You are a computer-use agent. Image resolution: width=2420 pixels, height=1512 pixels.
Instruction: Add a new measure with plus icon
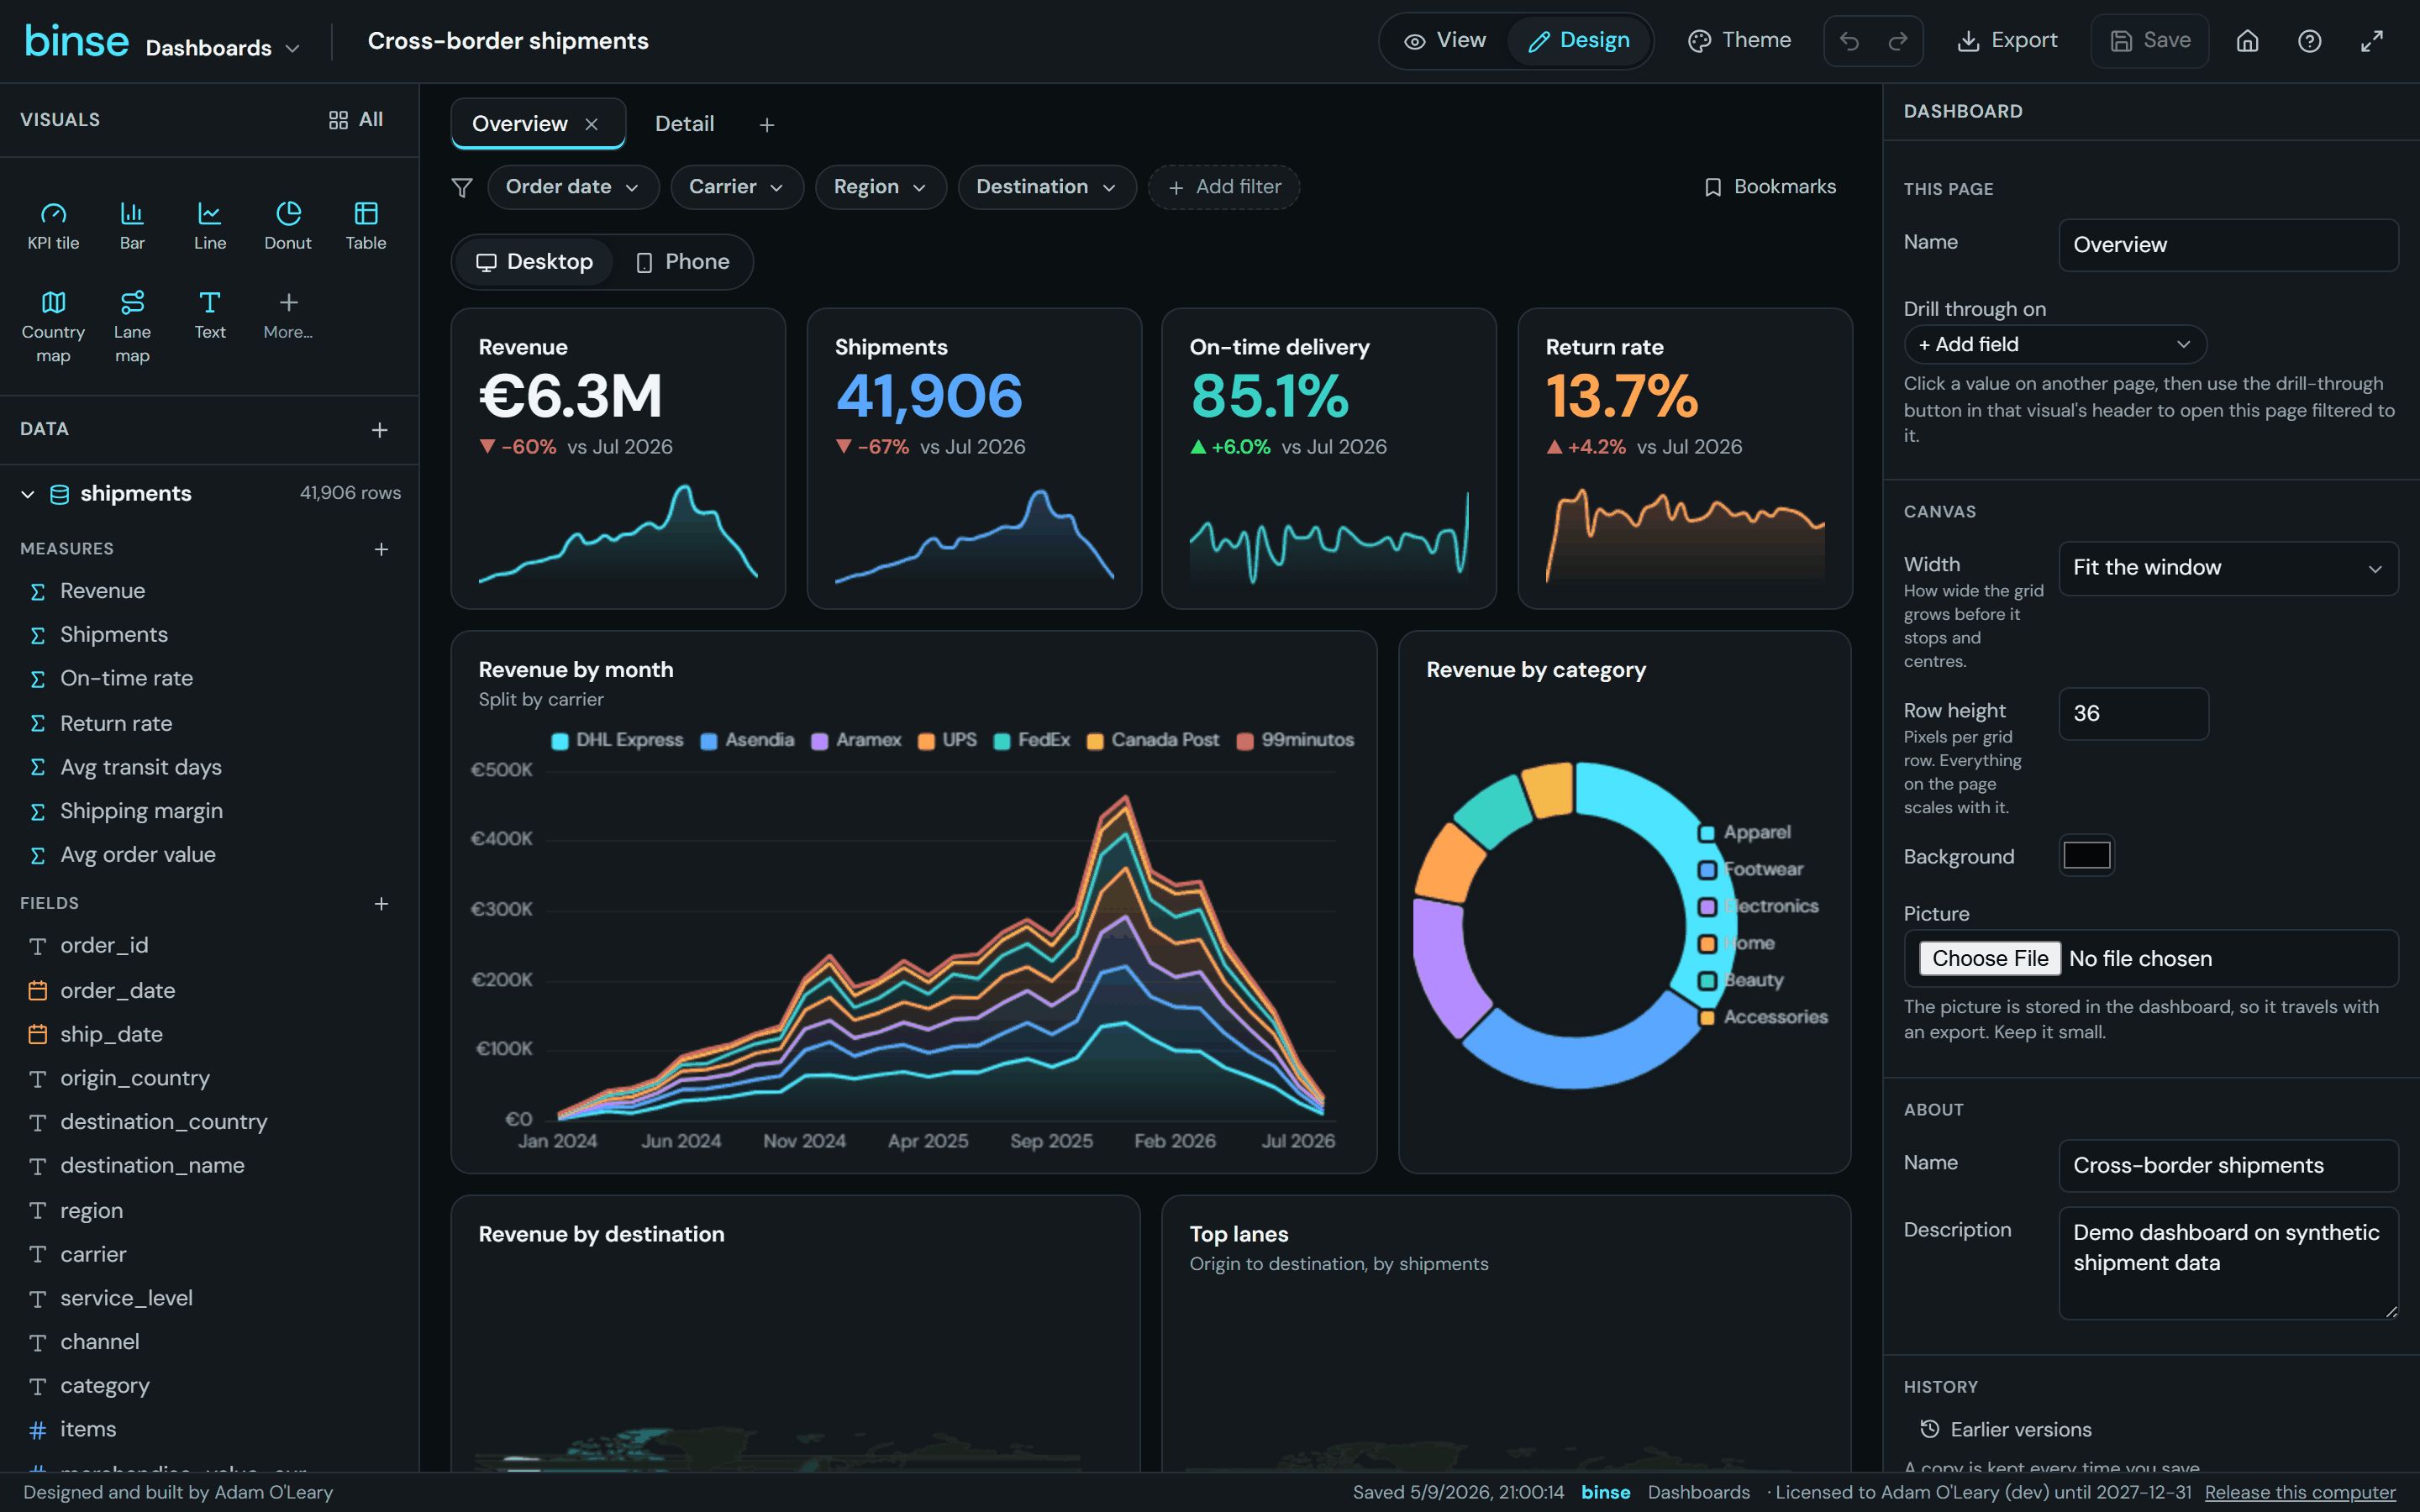point(381,549)
